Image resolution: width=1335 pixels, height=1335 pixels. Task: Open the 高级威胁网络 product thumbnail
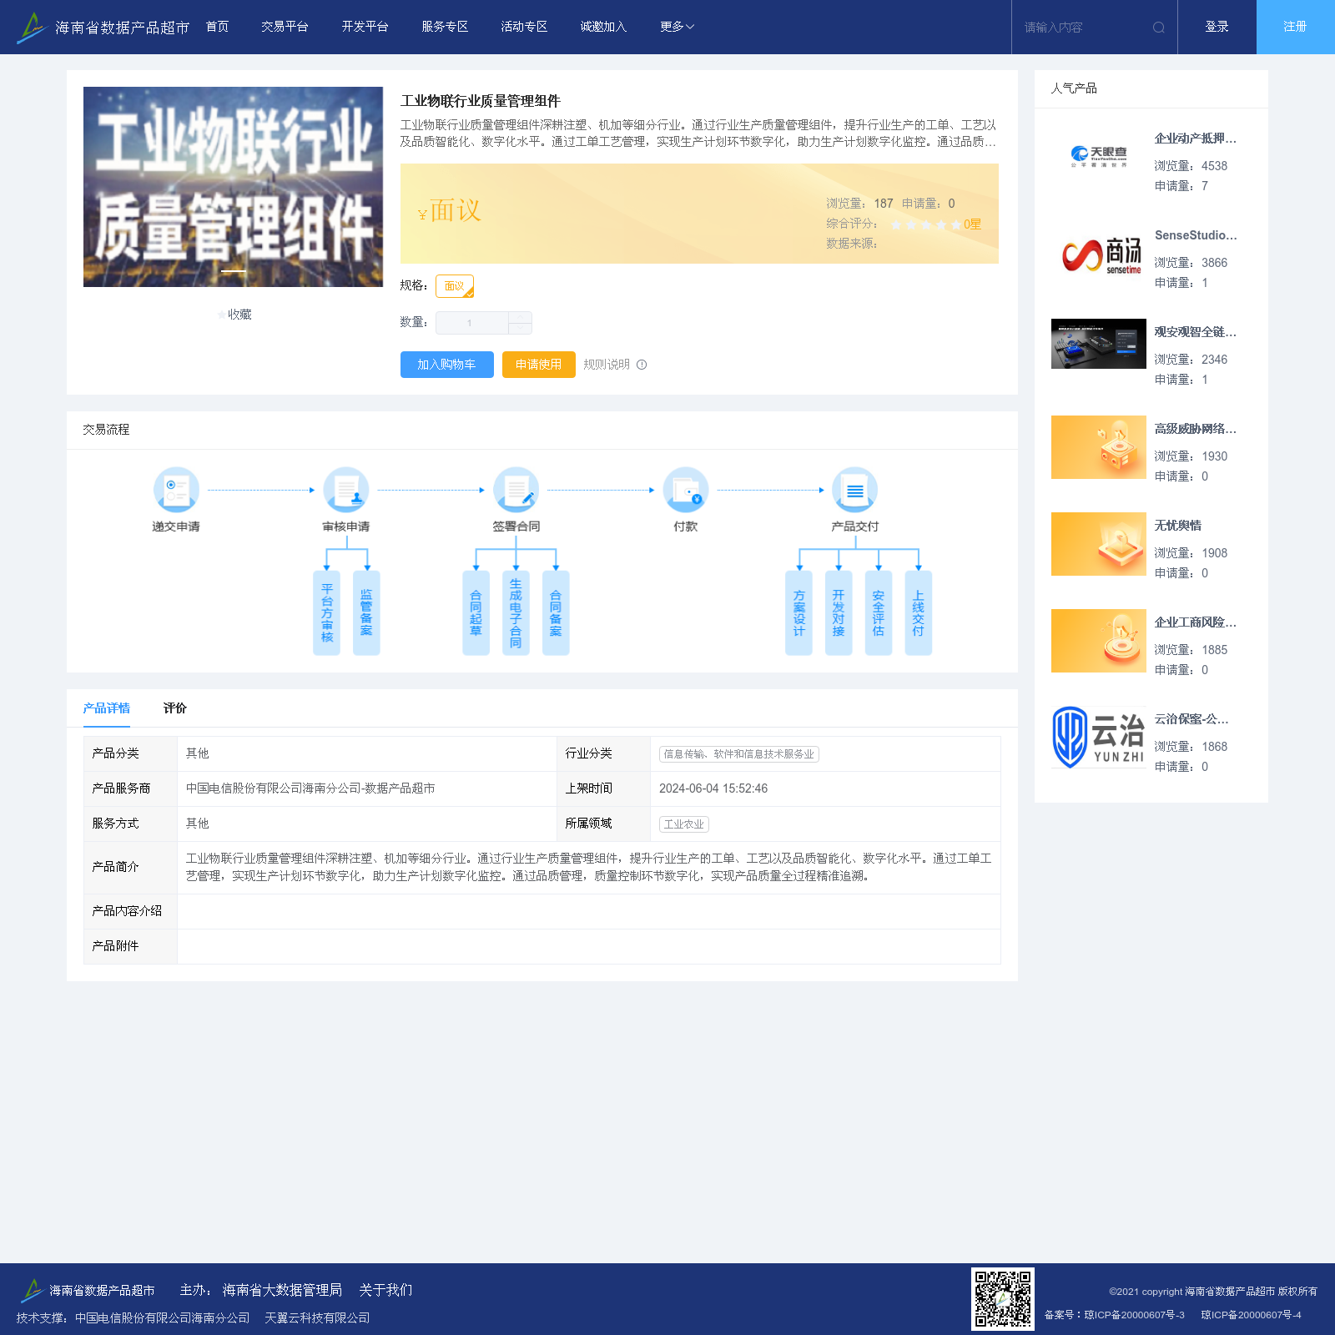pos(1099,447)
